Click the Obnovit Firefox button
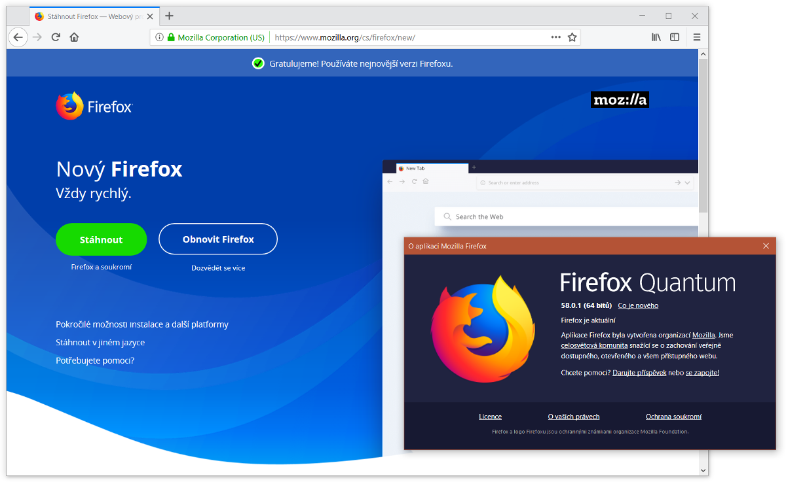 coord(218,239)
